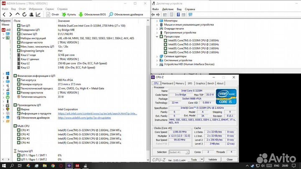
Task: Collapse Motherboard node in AIDA64 sidebar
Action: pyautogui.click(x=3, y=38)
